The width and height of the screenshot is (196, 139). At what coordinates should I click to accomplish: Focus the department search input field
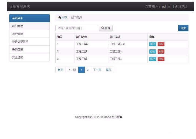(x=77, y=28)
